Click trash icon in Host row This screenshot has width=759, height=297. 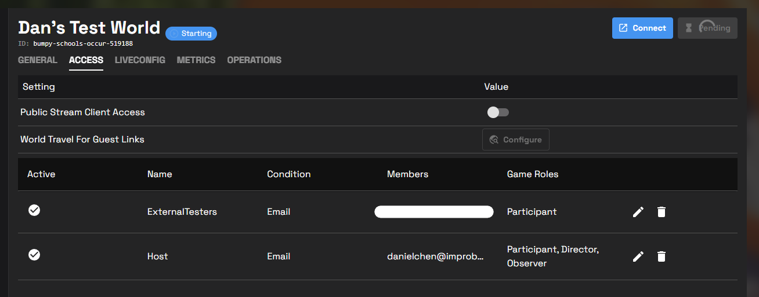click(661, 256)
